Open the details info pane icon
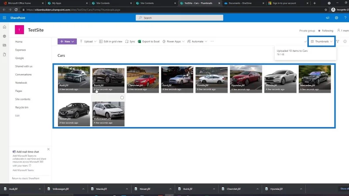 tap(345, 41)
